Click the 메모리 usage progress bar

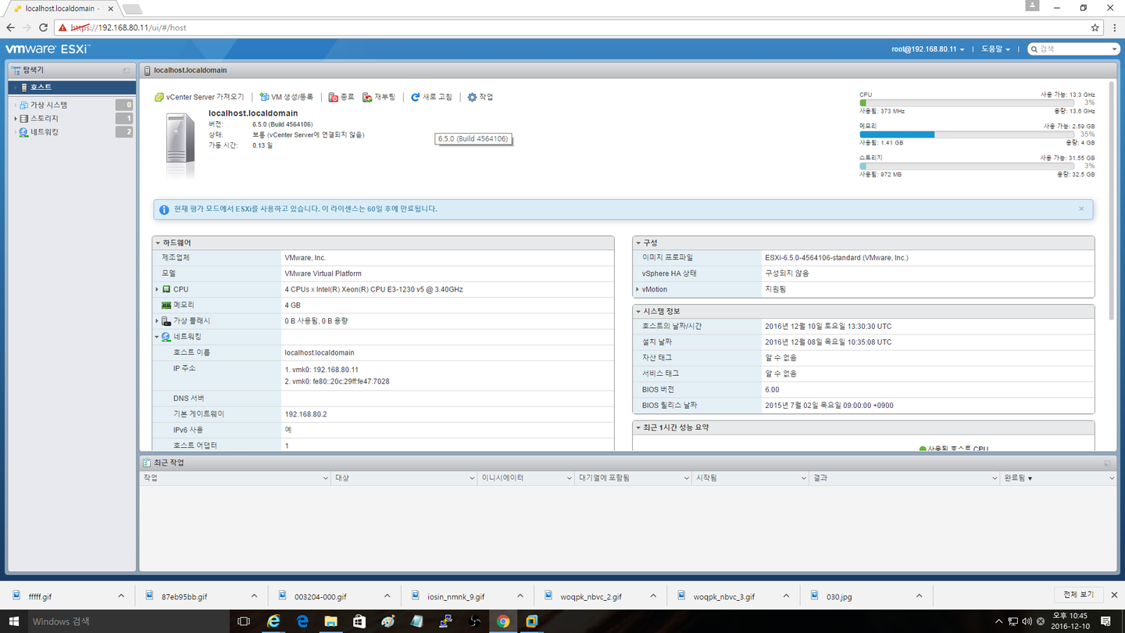(x=966, y=134)
